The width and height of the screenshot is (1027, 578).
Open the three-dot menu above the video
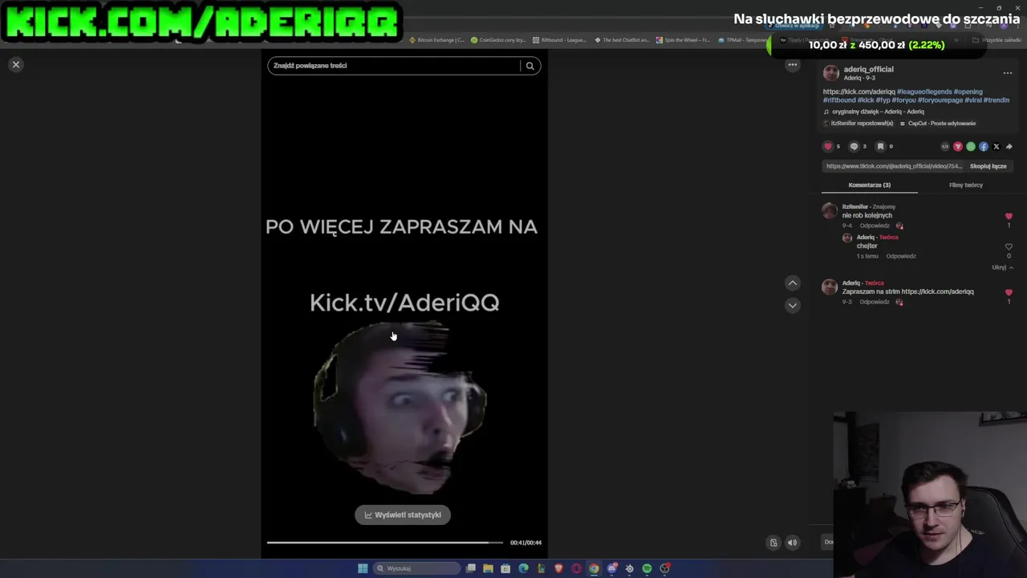click(792, 65)
